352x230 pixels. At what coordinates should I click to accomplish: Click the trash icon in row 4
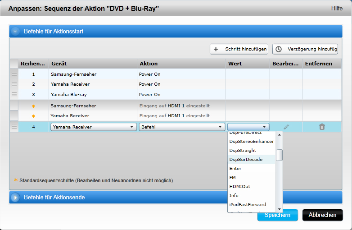coord(322,127)
